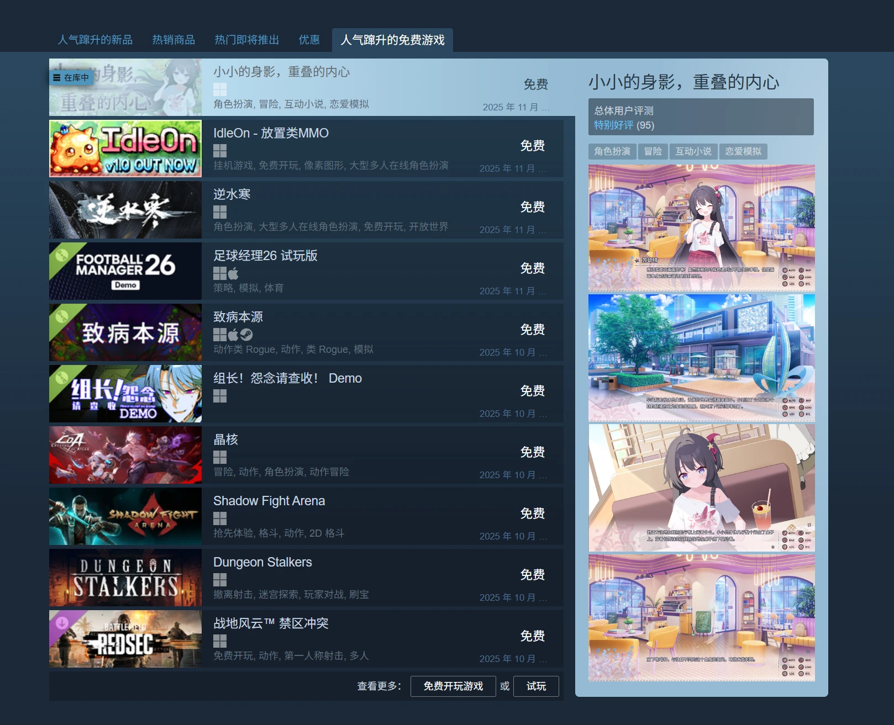Viewport: 894px width, 725px height.
Task: Click IdleOn v1.0 capsule image
Action: [x=125, y=149]
